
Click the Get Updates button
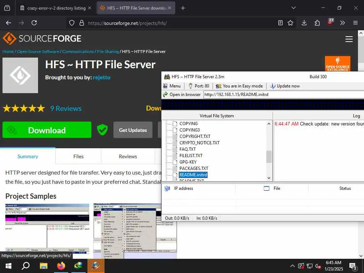tap(133, 130)
